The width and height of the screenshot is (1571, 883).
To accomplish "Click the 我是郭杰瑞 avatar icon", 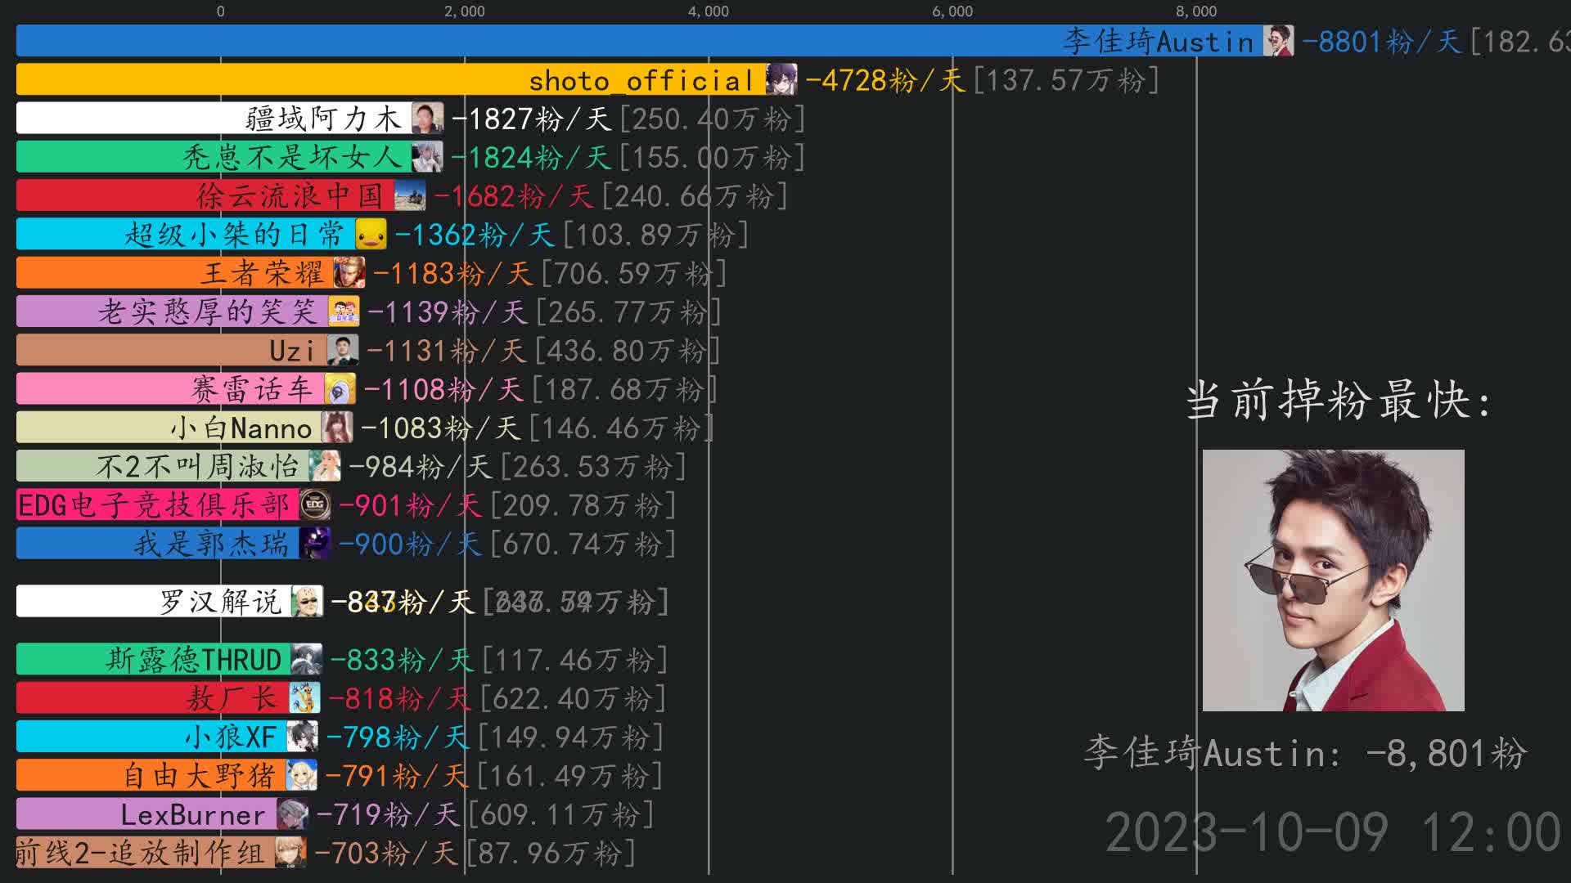I will pyautogui.click(x=314, y=544).
